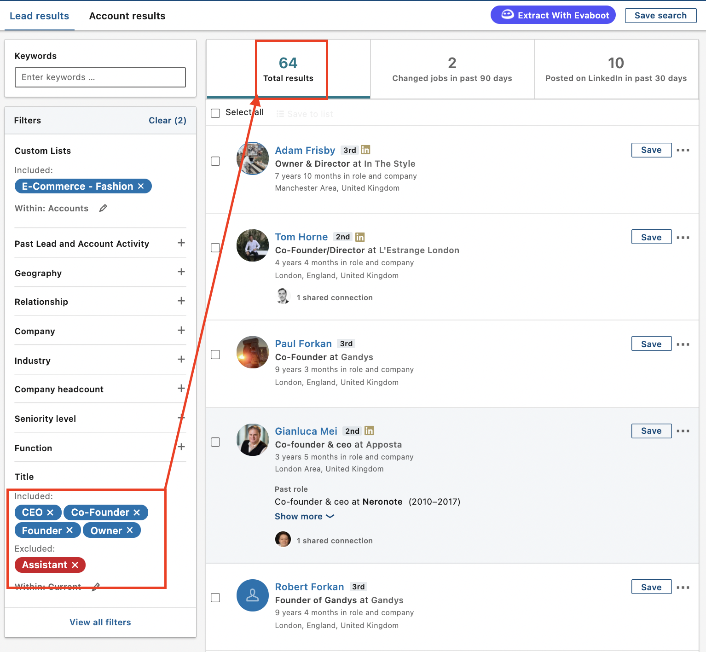The height and width of the screenshot is (652, 706).
Task: Open Adam Frisby's profile photo
Action: pos(253,158)
